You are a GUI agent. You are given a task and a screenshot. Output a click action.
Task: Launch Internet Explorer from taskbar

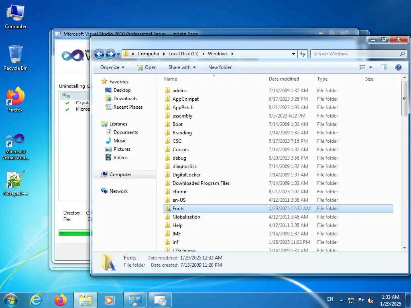(x=35, y=300)
